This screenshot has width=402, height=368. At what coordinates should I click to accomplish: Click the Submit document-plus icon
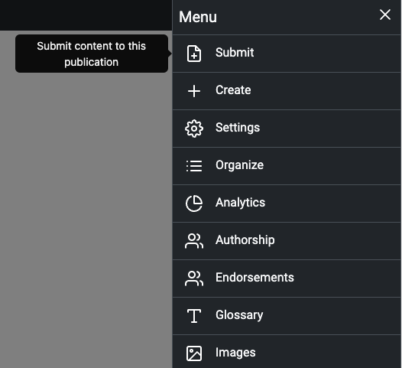194,54
